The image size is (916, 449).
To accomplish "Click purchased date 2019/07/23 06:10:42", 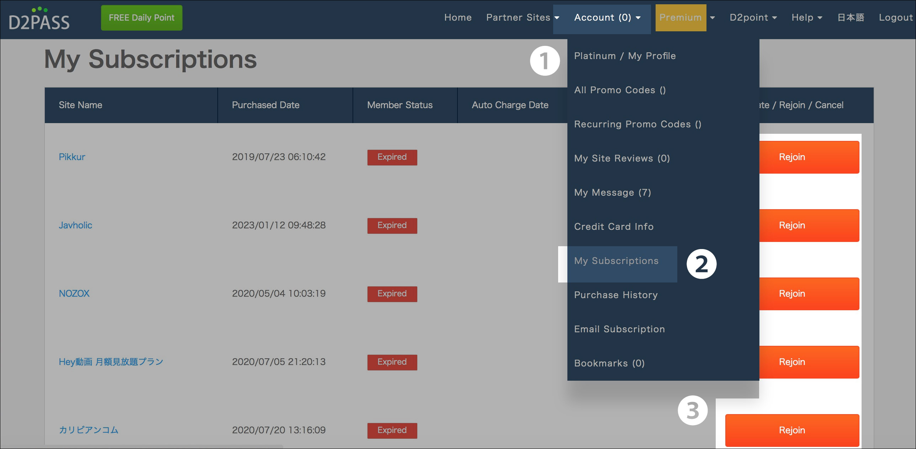I will [279, 157].
